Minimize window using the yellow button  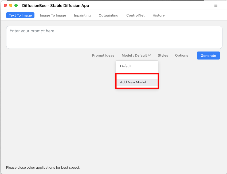(11, 5)
